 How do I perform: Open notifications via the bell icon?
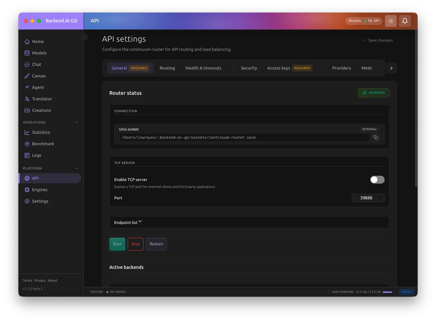(x=405, y=21)
